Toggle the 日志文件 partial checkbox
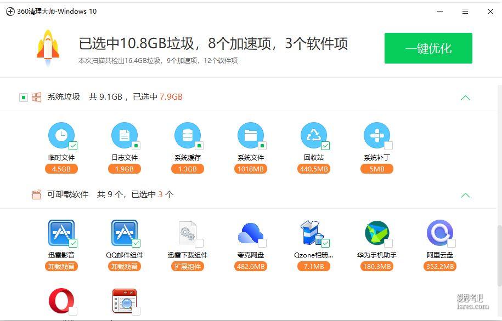The width and height of the screenshot is (502, 321). pos(136,146)
